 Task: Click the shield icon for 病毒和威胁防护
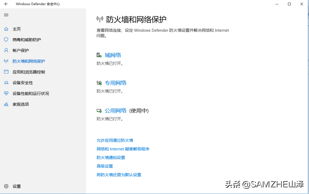6,39
